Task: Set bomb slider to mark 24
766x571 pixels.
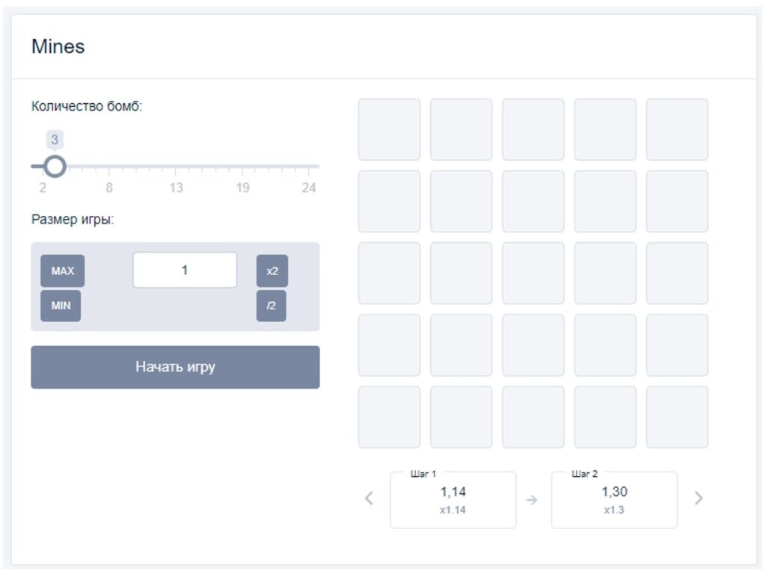Action: point(309,167)
